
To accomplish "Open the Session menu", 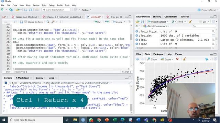I will 36,5.
